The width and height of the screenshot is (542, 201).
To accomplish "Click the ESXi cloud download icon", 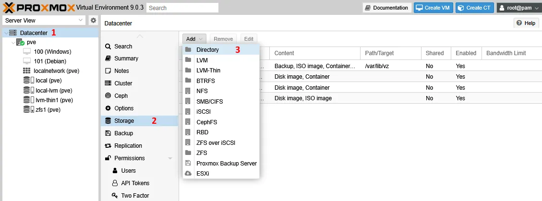I will point(188,173).
